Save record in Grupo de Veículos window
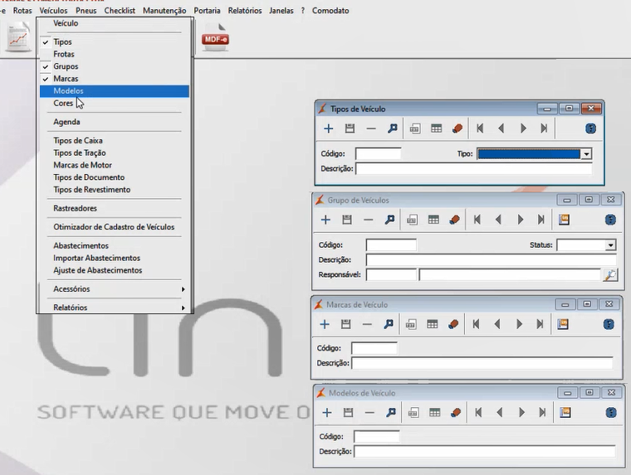631x475 pixels. pos(347,220)
